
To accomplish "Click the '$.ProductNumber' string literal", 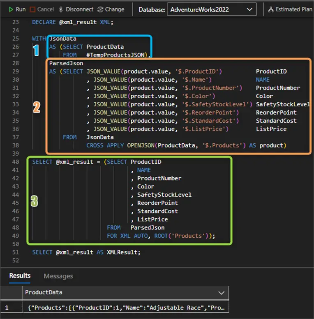I will [x=210, y=88].
